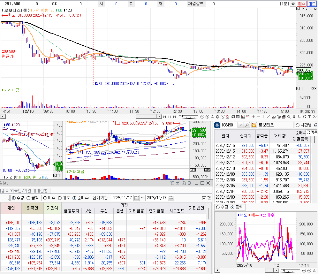The width and height of the screenshot is (318, 274).
Task: Select the 순매수 radio option
Action: (x=74, y=198)
